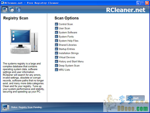Click the Start button to begin scanning
The height and width of the screenshot is (113, 150).
point(135,98)
